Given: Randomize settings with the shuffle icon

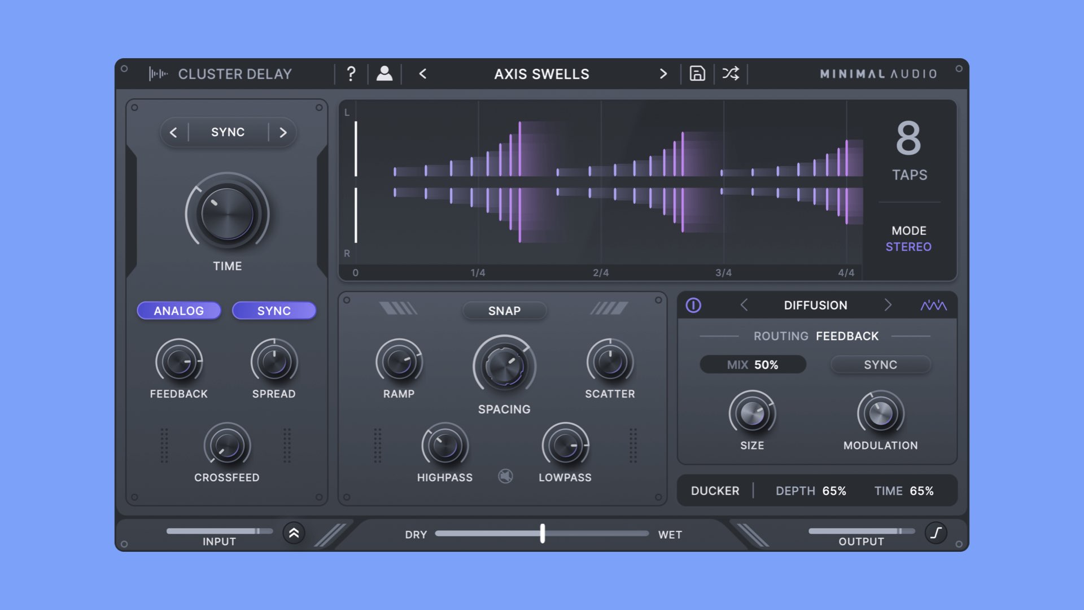Looking at the screenshot, I should (x=730, y=74).
